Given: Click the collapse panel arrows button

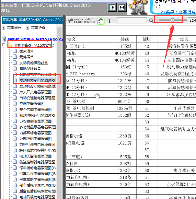Looking at the screenshot, I should click(122, 7).
